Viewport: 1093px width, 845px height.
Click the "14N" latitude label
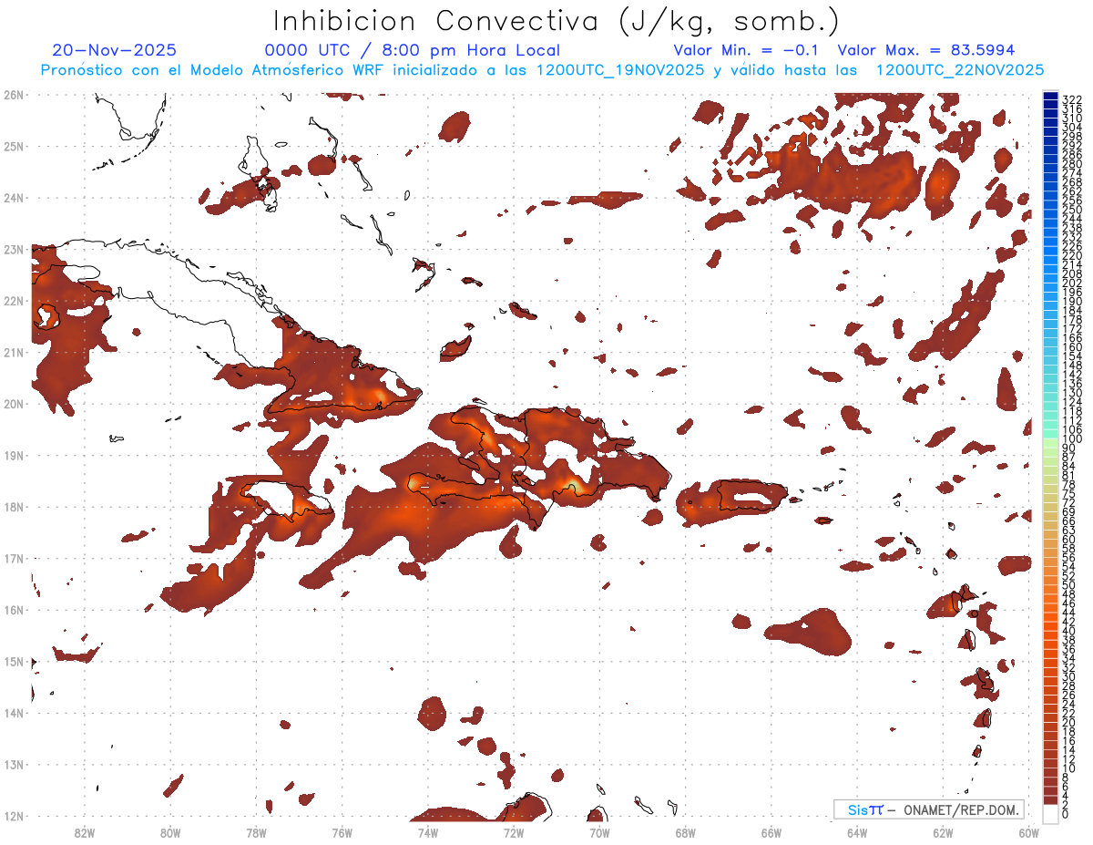point(14,713)
